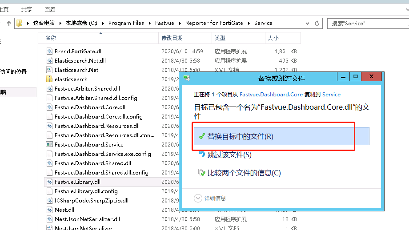Click the Fastvue.Dashboard.Core.dll file icon

pos(49,107)
